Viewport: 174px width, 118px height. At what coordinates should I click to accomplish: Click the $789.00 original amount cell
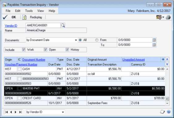pos(104,98)
